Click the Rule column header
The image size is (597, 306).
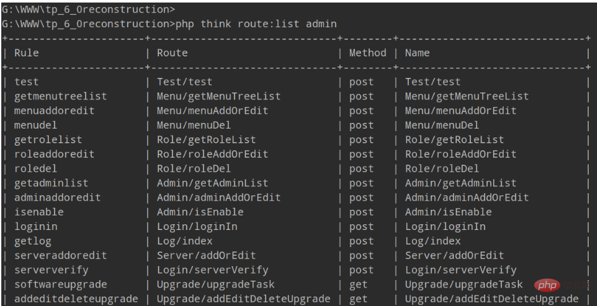coord(27,53)
